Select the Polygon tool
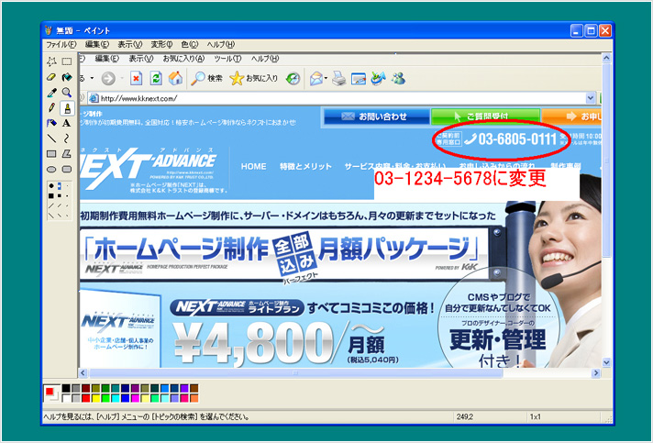 [x=67, y=154]
